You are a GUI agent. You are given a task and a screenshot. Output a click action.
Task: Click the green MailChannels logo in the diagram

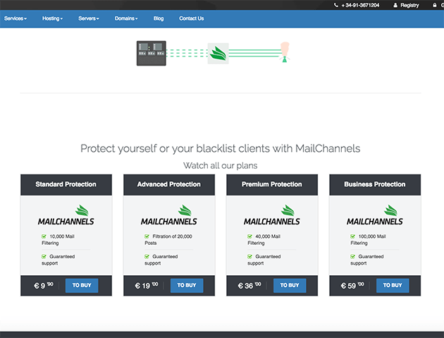tap(218, 54)
